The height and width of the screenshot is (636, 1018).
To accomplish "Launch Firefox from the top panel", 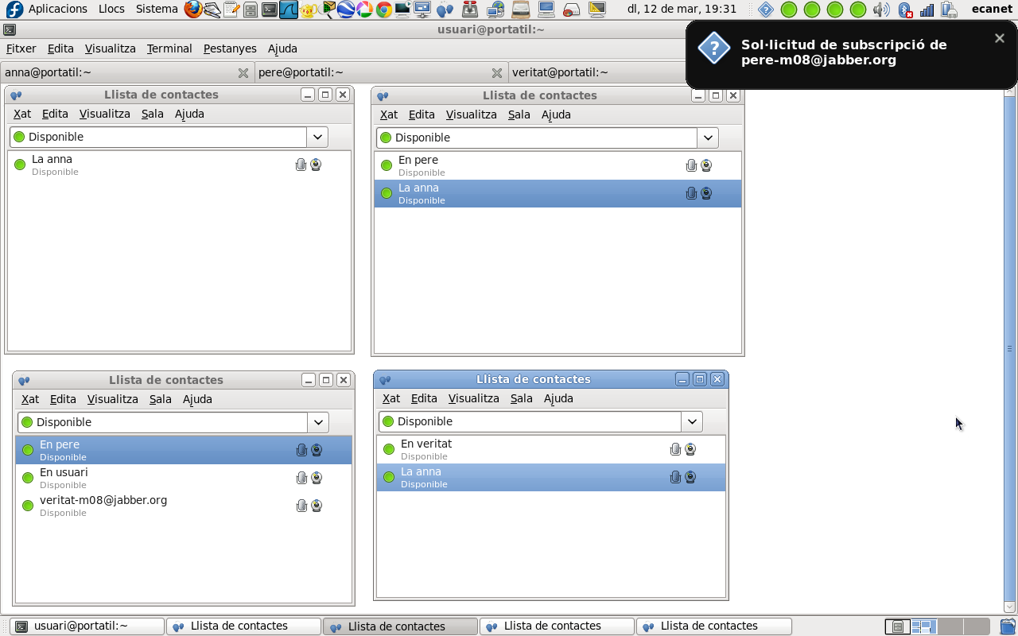I will [x=192, y=10].
